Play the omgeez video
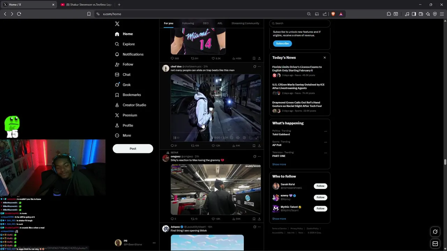The height and width of the screenshot is (251, 447). tap(216, 189)
